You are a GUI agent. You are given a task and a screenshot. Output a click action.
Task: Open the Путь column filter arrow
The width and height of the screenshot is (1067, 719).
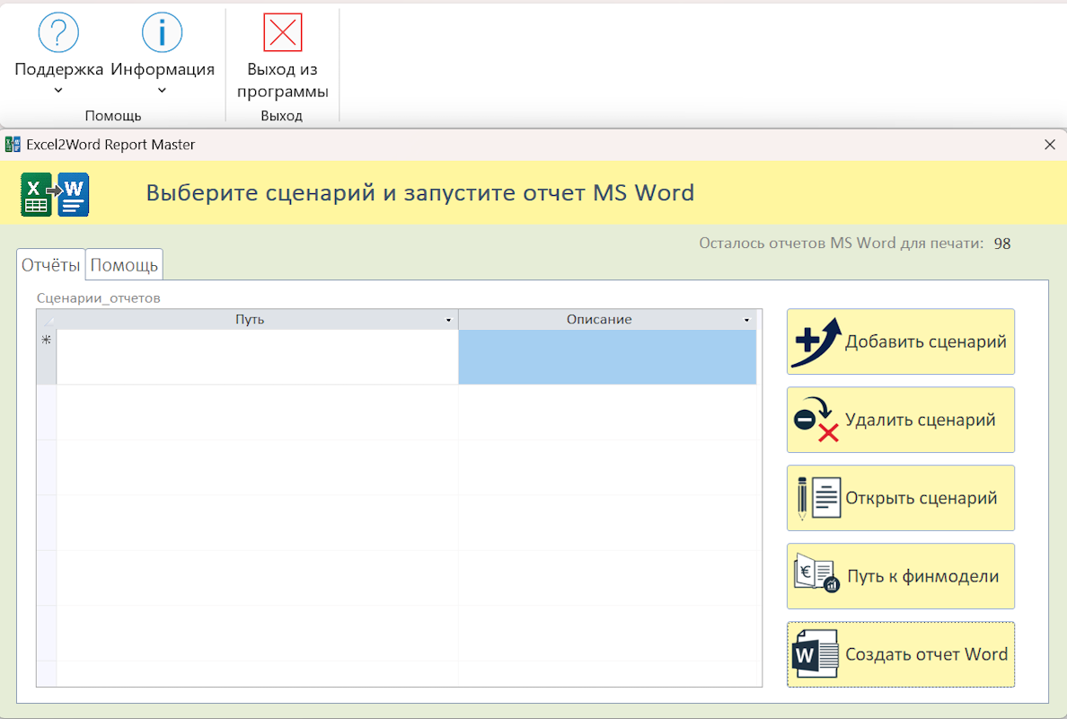coord(448,320)
